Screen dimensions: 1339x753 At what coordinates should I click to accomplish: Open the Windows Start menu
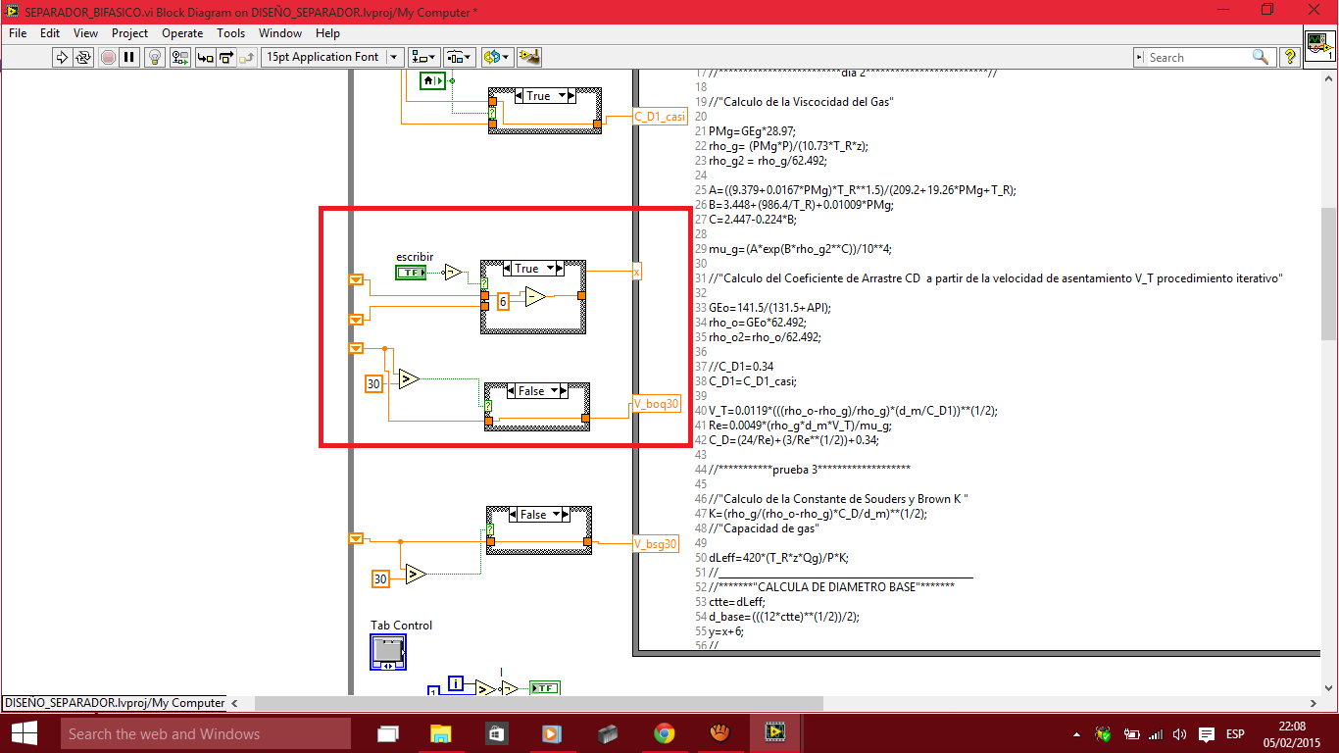coord(25,732)
